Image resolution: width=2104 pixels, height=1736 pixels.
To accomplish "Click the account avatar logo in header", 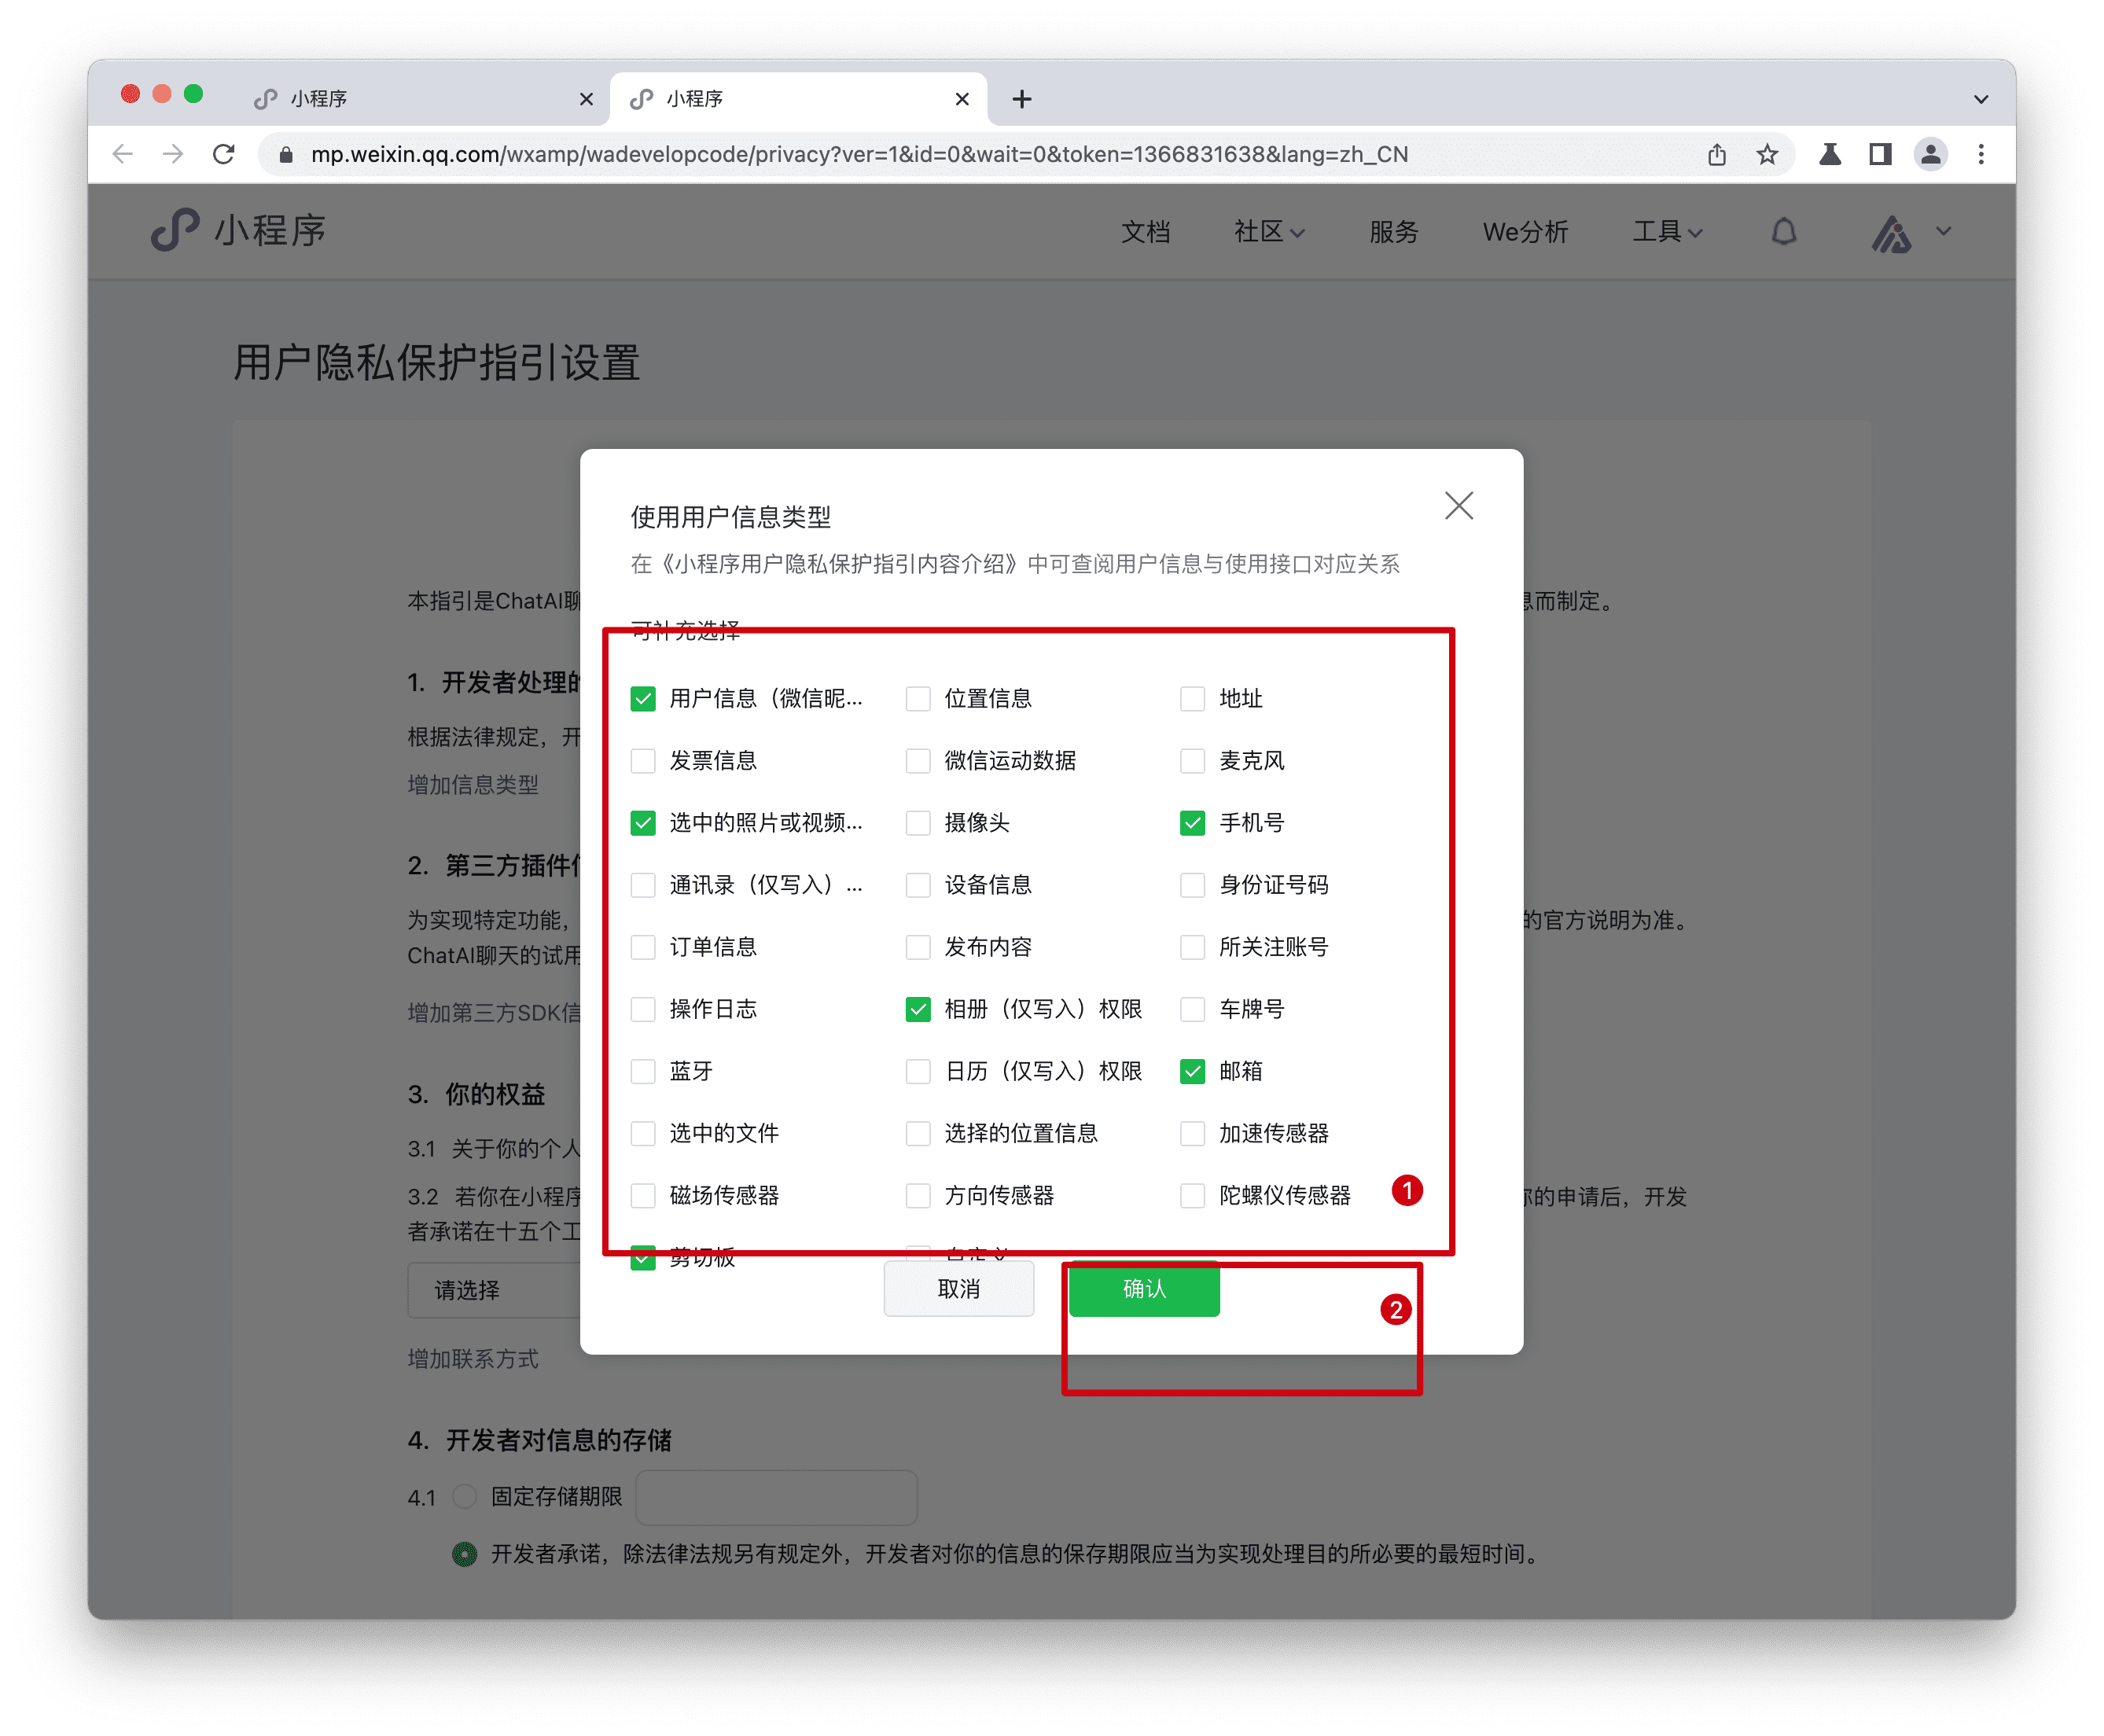I will (x=1890, y=234).
